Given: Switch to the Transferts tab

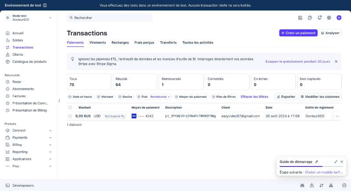Looking at the screenshot, I should (168, 42).
